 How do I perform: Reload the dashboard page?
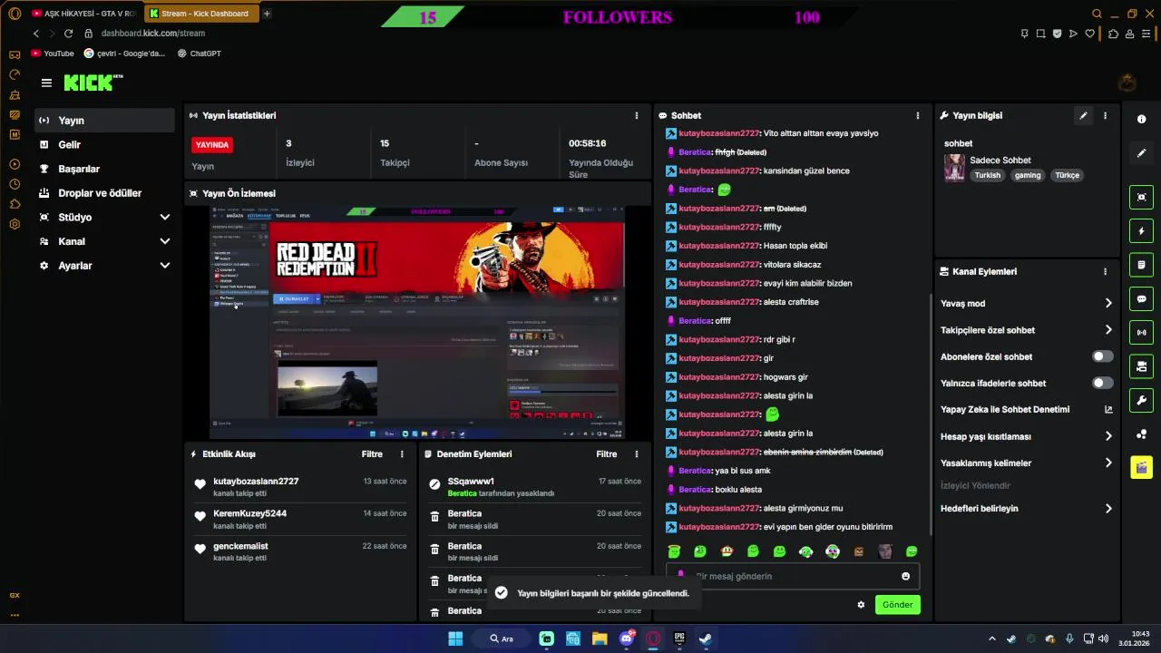(x=68, y=34)
